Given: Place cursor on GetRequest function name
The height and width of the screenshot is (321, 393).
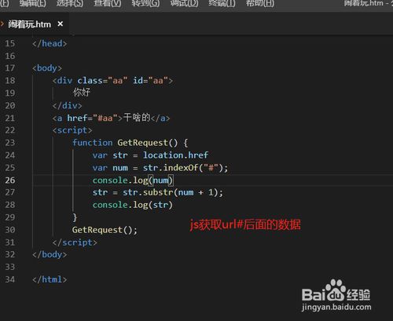Looking at the screenshot, I should (x=142, y=143).
